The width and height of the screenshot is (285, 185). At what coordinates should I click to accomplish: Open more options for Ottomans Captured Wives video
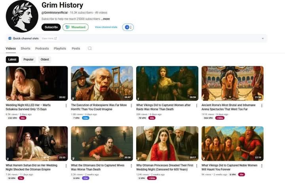[x=131, y=166]
